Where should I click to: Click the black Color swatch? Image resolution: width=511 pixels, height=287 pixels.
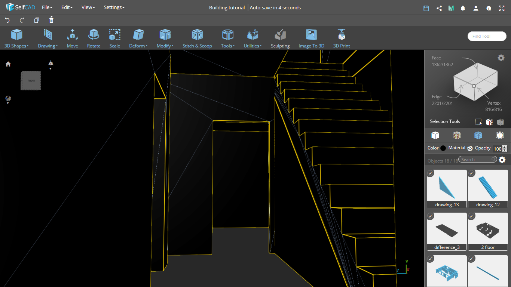pos(443,148)
